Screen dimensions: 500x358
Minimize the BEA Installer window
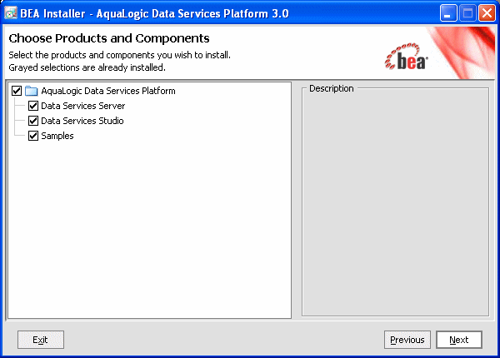[448, 13]
